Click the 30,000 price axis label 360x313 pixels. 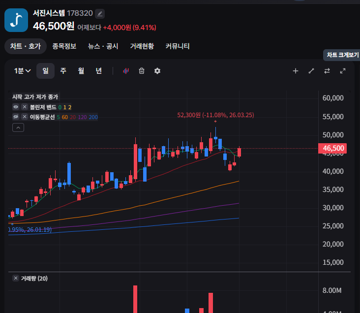click(333, 208)
